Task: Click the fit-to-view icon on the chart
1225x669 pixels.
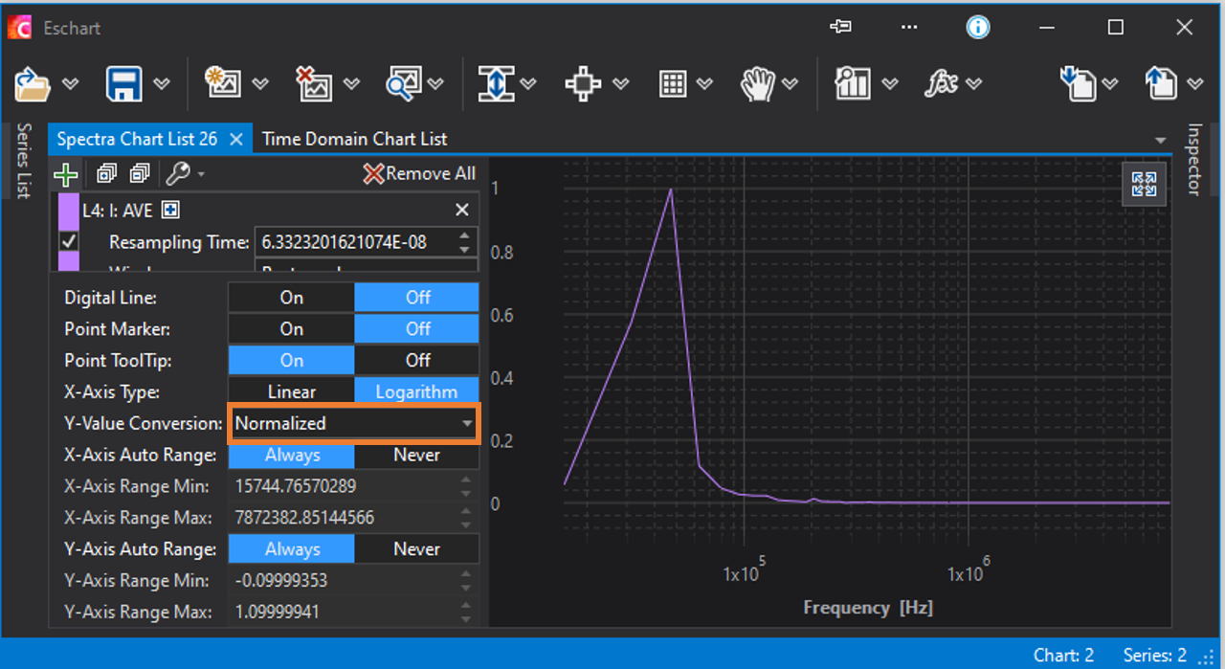Action: (x=1144, y=184)
